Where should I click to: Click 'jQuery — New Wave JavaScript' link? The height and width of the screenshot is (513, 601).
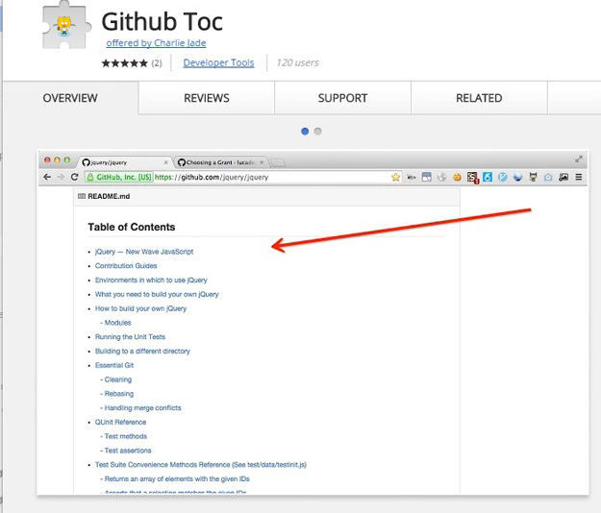(144, 252)
